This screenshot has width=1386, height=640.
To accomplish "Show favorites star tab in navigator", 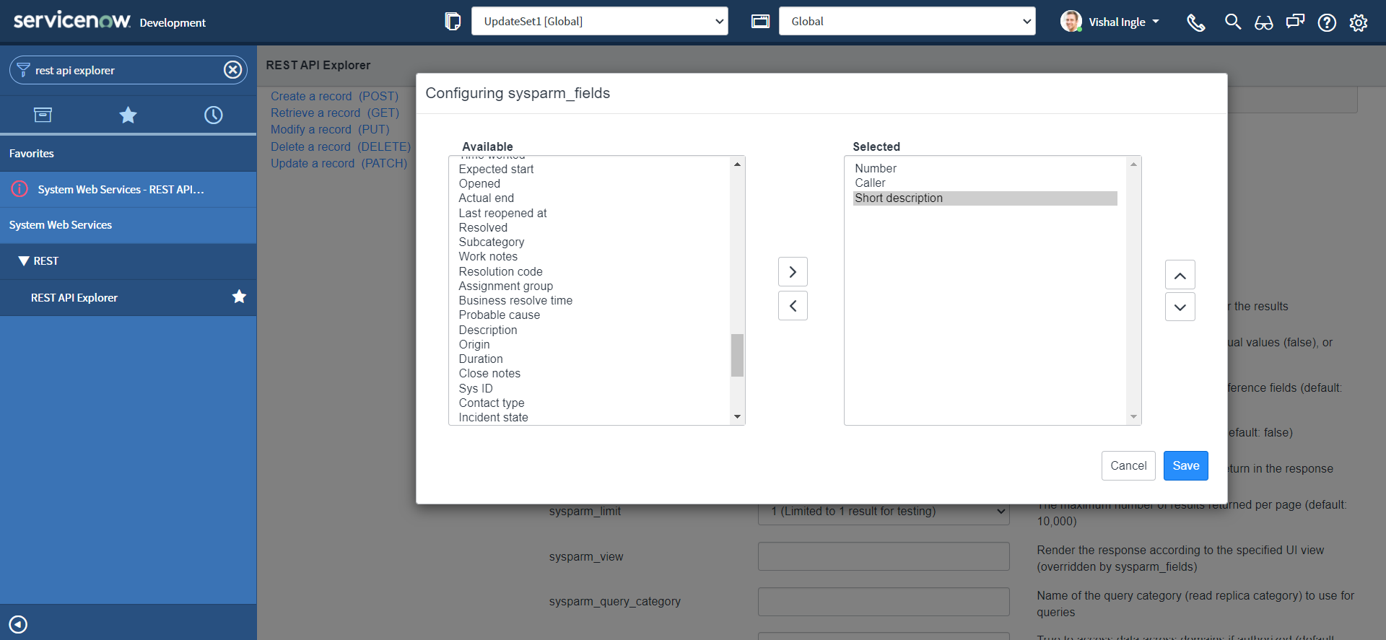I will (128, 115).
